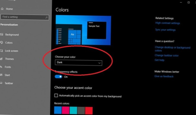The height and width of the screenshot is (115, 196).
Task: Select the pink recent color swatch
Action: (65, 110)
